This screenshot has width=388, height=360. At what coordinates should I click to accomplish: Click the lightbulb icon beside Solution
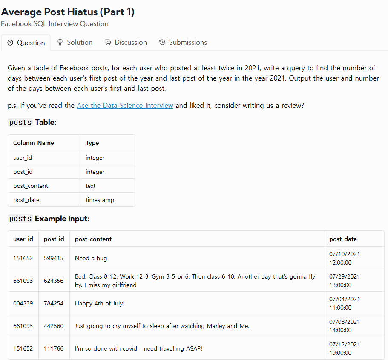[x=60, y=42]
